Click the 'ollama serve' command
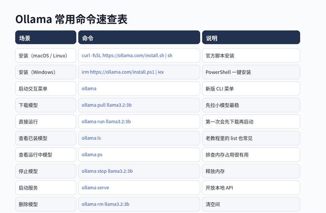Viewport: 326px width, 213px height. 95,188
